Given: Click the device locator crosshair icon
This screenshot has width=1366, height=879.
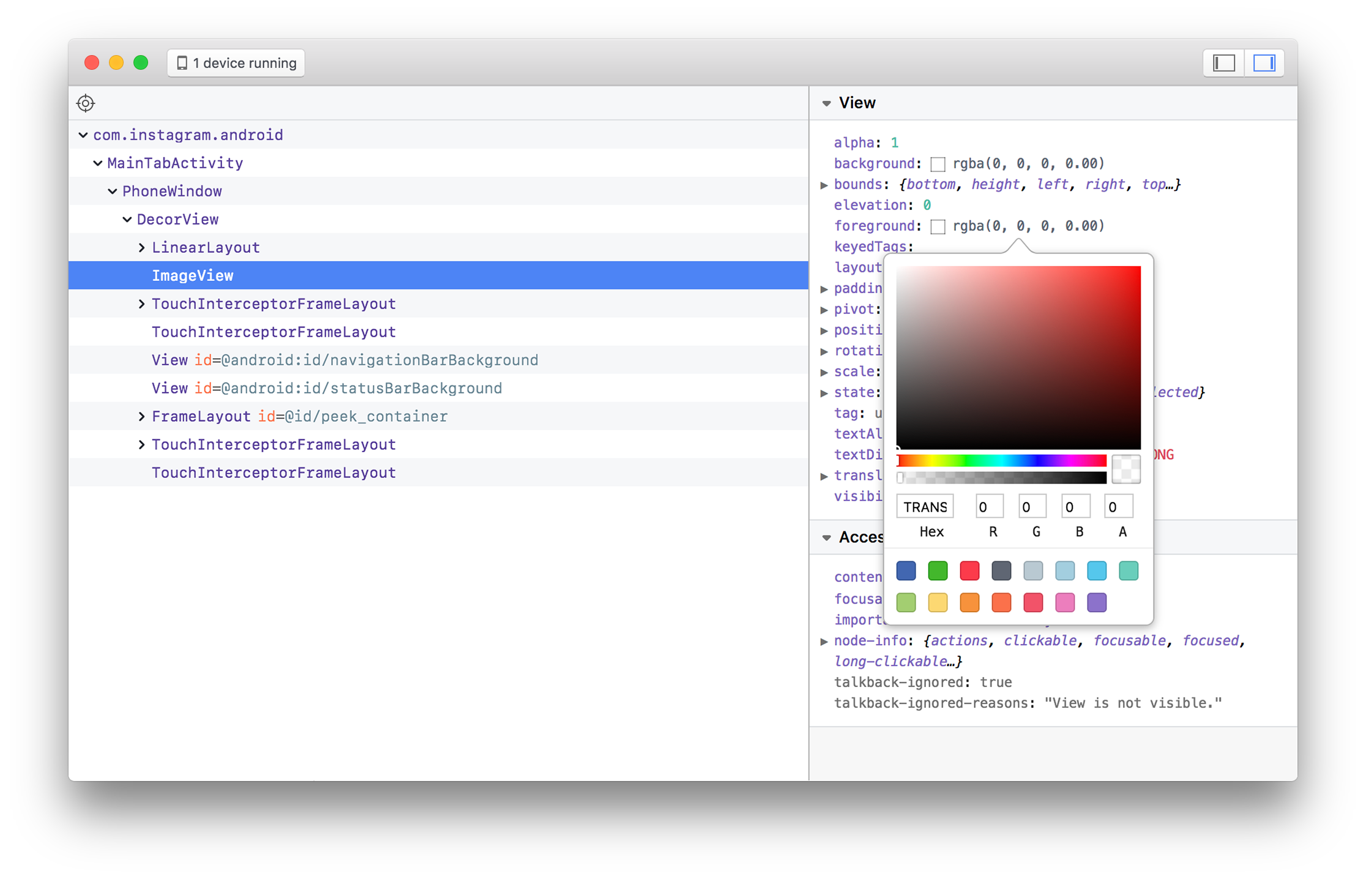Looking at the screenshot, I should pos(86,103).
